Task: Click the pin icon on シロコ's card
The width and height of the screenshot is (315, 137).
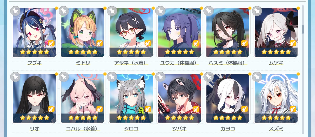Action: (112, 77)
